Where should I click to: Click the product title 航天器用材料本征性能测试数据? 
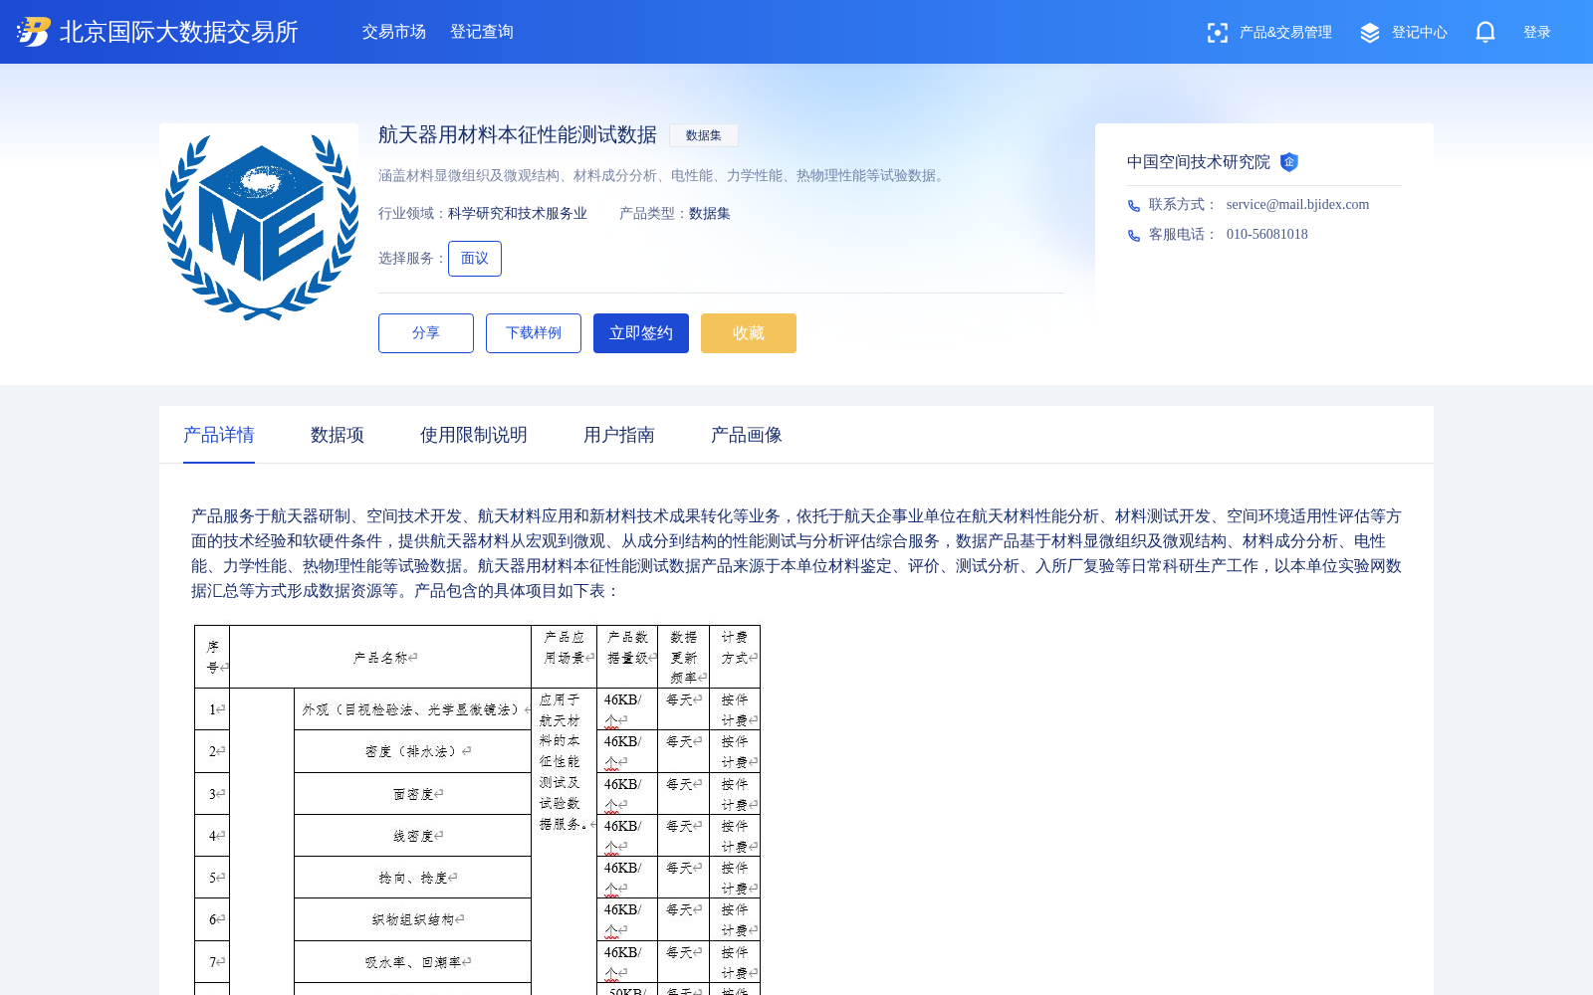coord(518,135)
